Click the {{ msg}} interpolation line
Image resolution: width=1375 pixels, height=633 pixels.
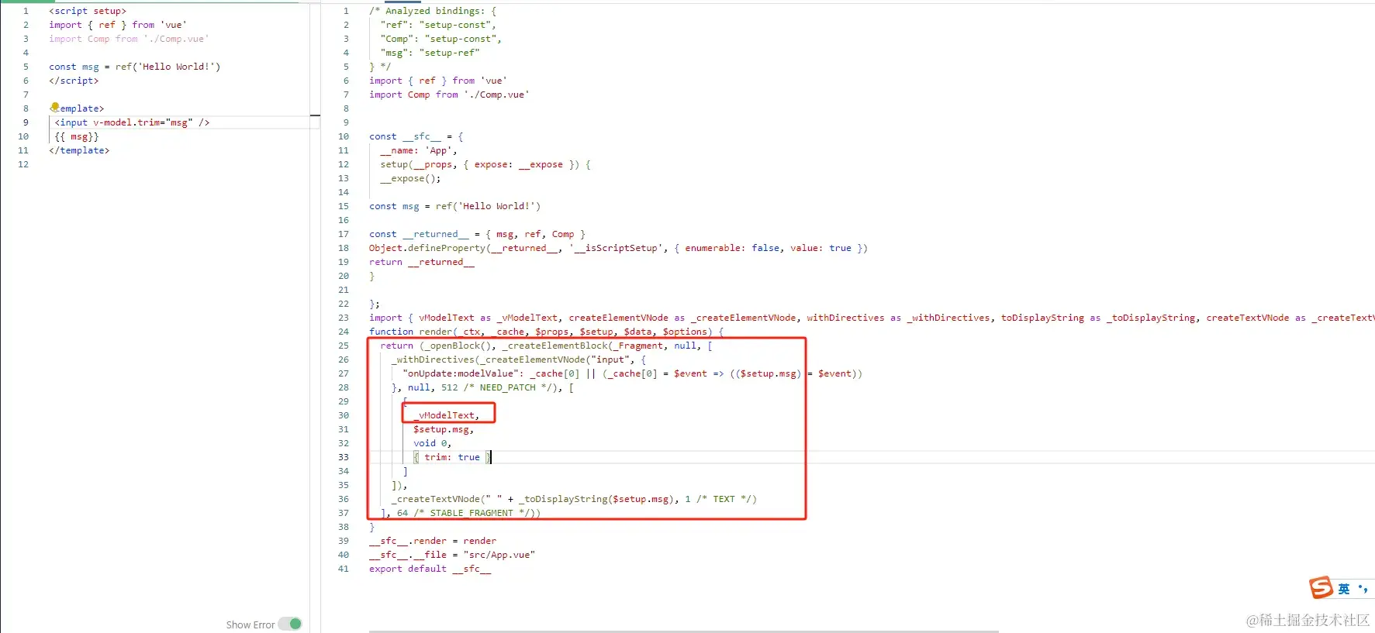coord(77,136)
